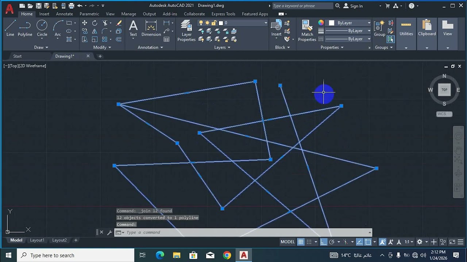
Task: Switch to Layout1 tab
Action: coord(37,240)
